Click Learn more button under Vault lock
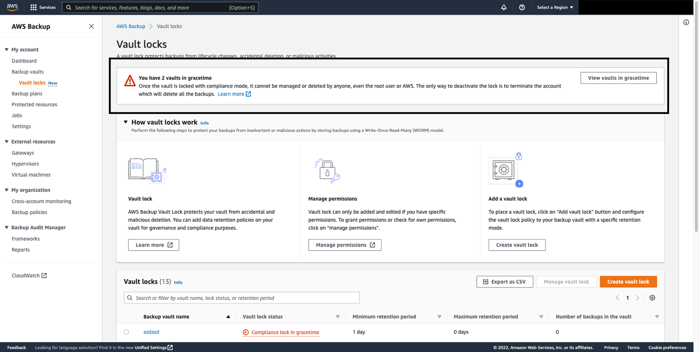The width and height of the screenshot is (699, 352). (153, 245)
